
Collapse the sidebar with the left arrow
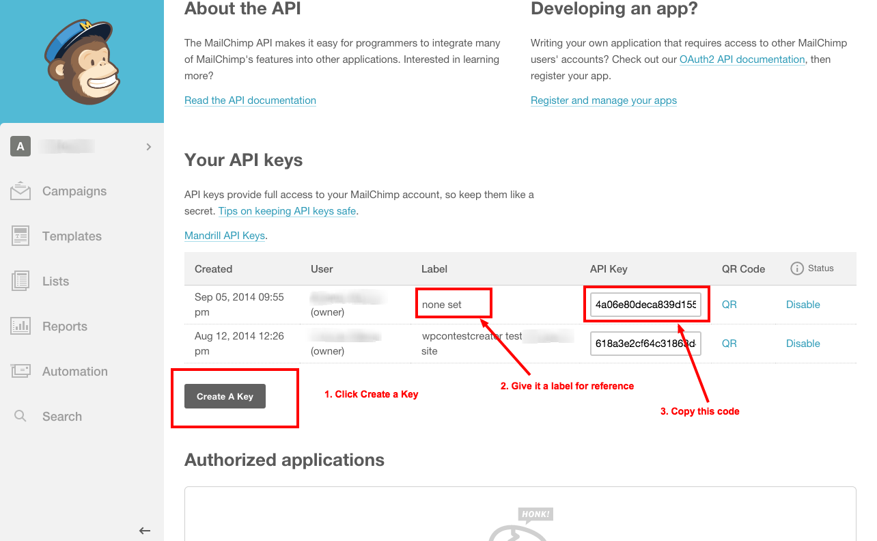click(x=144, y=530)
